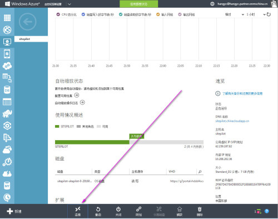
Task: Click the 类型 column header
Action: (x=97, y=172)
